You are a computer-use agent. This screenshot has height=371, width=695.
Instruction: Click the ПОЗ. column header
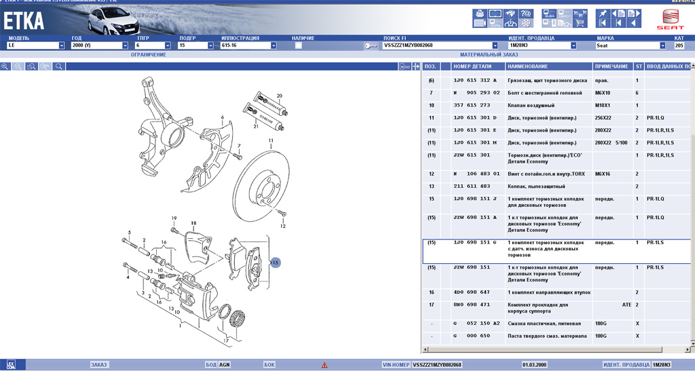(430, 66)
